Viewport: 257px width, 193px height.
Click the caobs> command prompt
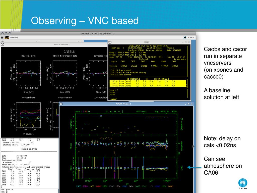[x=113, y=99]
